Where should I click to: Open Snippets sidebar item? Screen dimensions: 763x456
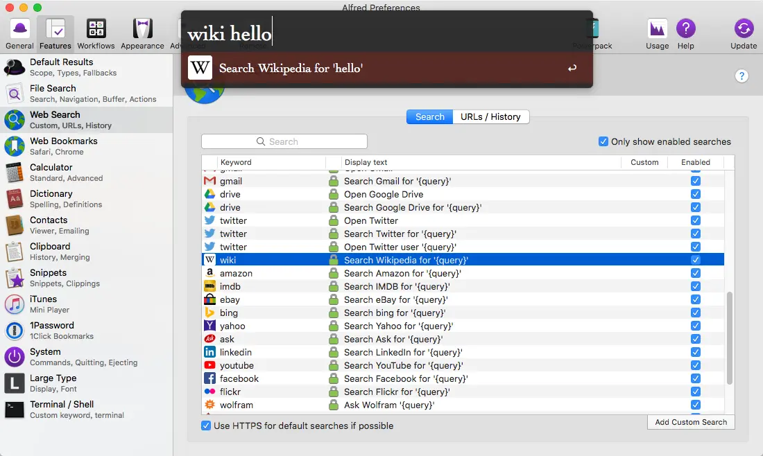tap(86, 278)
